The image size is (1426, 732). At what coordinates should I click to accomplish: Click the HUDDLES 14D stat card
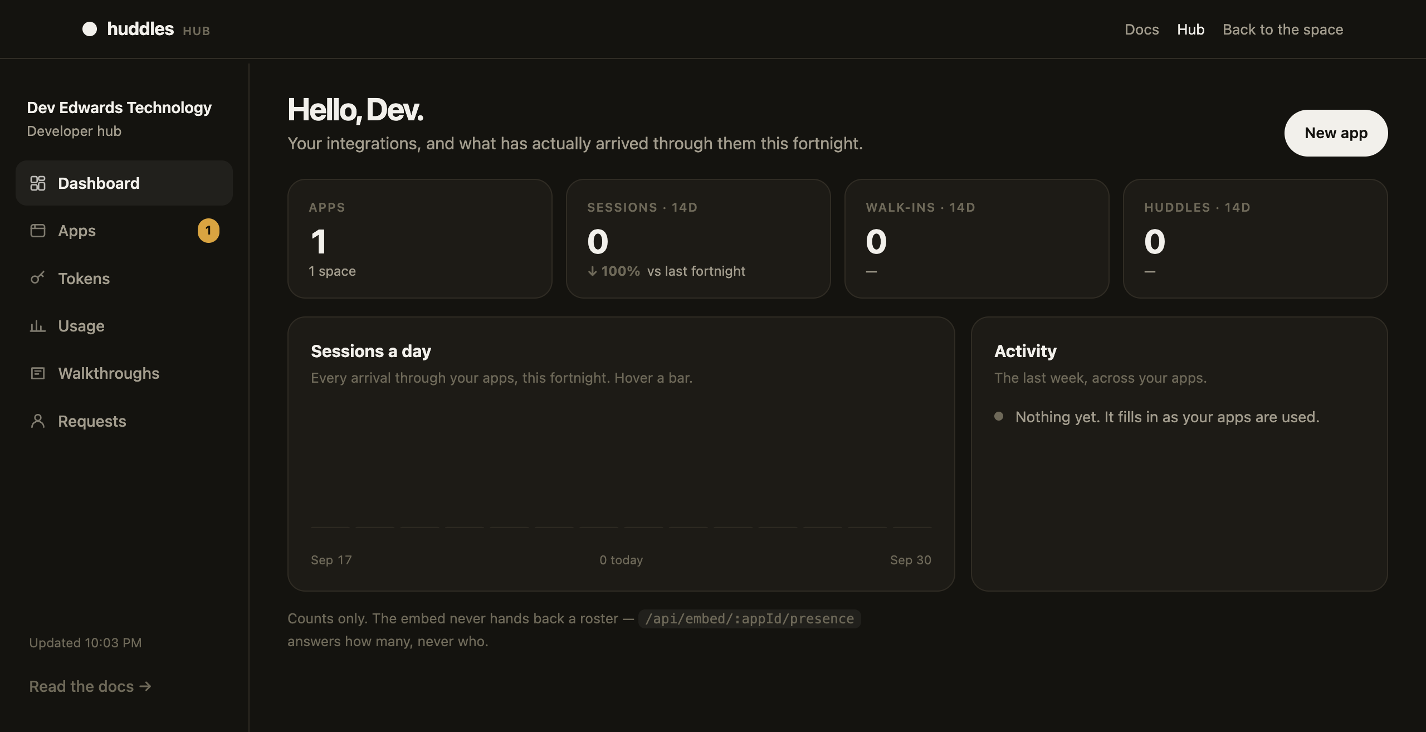click(x=1256, y=238)
